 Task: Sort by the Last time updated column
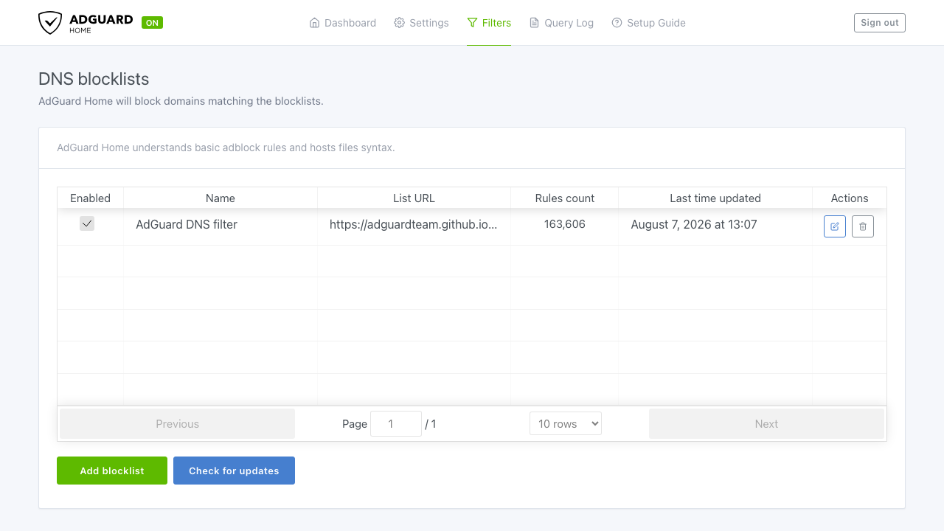tap(715, 198)
